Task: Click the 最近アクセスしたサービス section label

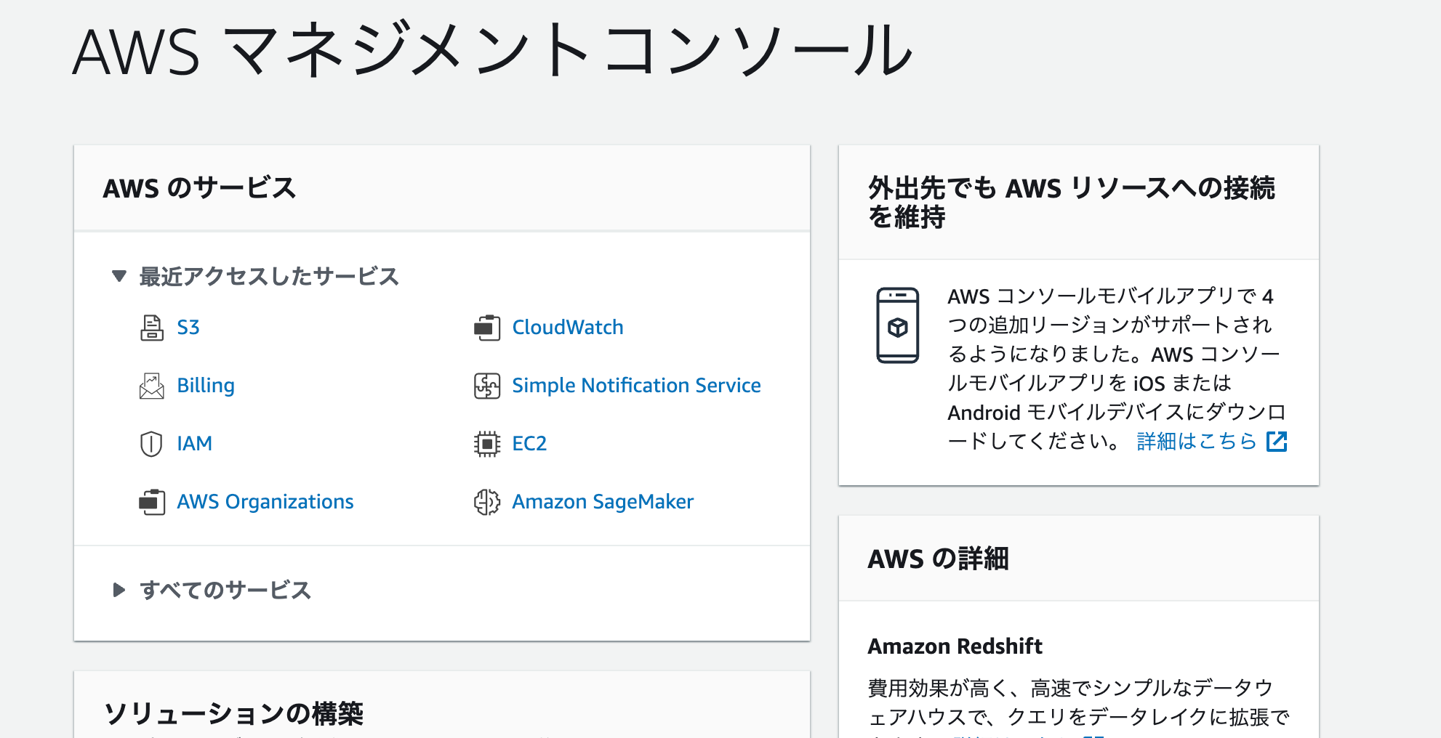Action: [269, 277]
